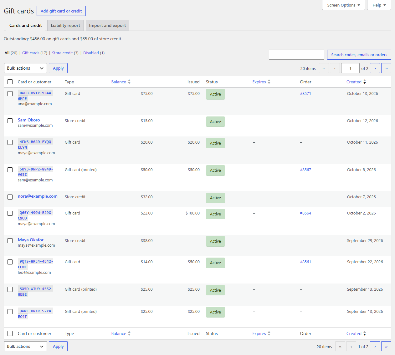Jump to last page in bottom pagination
Screen dimensions: 395x355
coord(386,346)
